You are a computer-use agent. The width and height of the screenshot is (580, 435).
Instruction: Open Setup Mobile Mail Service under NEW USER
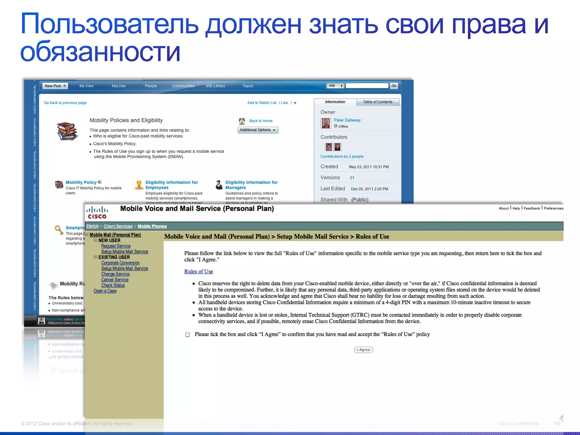pyautogui.click(x=125, y=252)
